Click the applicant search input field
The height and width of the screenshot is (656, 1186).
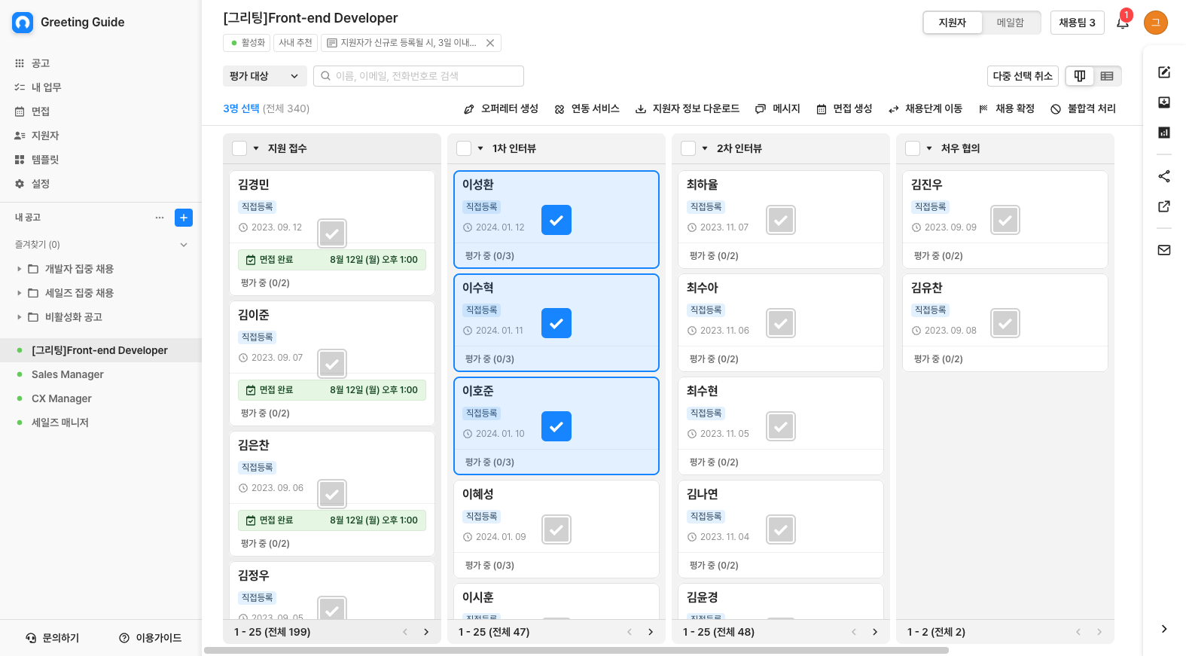coord(419,76)
